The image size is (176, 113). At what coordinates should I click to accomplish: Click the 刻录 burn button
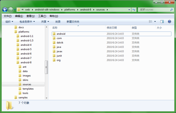[x=58, y=21]
